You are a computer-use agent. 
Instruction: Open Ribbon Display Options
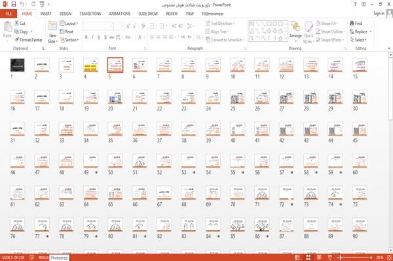(x=364, y=5)
